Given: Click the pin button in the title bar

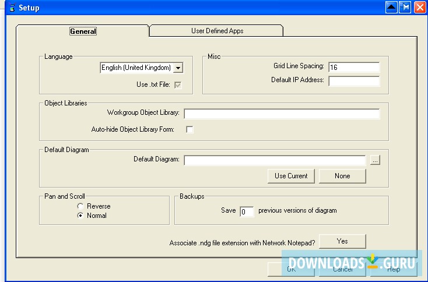Looking at the screenshot, I should click(405, 8).
